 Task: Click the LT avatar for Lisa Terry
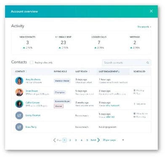click(x=19, y=127)
